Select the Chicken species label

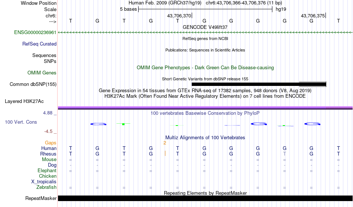48,176
